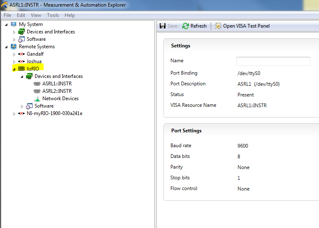Image resolution: width=319 pixels, height=228 pixels.
Task: Click Devices and Interfaces icon under My System
Action: click(21, 32)
